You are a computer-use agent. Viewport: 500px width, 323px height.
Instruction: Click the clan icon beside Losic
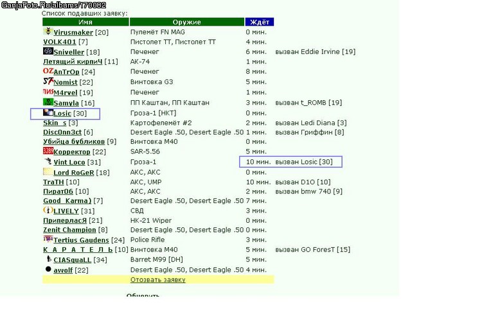coord(48,112)
